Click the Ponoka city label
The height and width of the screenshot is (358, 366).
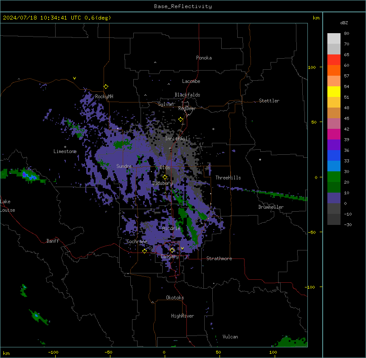[204, 58]
